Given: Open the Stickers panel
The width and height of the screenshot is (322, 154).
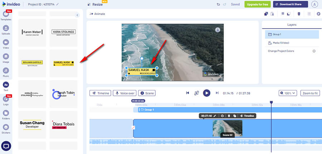Looking at the screenshot, I should (x=6, y=129).
